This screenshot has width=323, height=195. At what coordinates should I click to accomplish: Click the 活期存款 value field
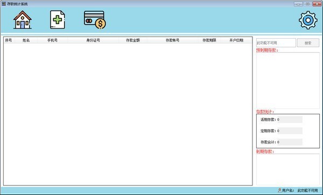pyautogui.click(x=290, y=120)
